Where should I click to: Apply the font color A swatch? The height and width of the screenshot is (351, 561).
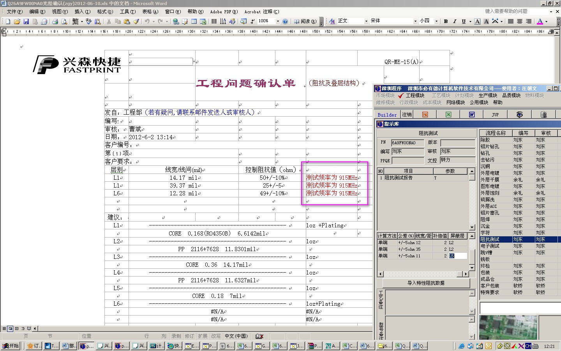[x=540, y=21]
